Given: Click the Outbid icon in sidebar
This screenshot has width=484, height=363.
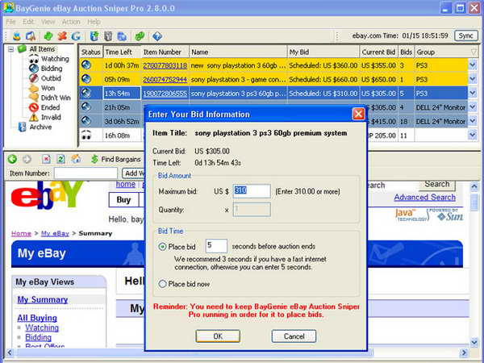Looking at the screenshot, I should pos(33,78).
